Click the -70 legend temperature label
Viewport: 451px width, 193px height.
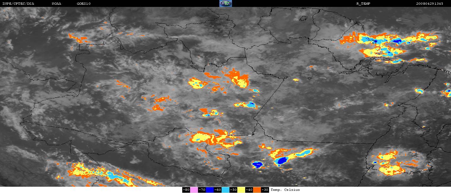click(202, 190)
